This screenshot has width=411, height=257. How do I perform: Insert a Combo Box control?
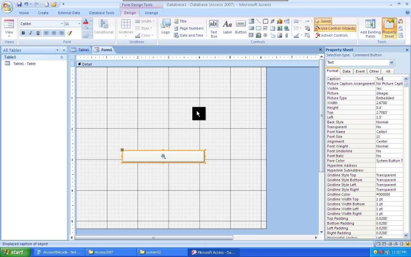tap(252, 21)
